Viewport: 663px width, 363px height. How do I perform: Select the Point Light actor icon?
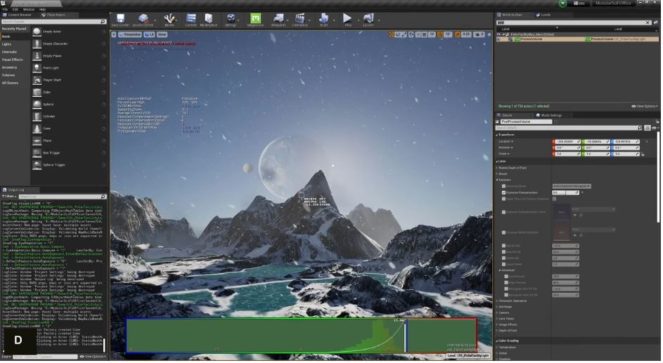click(36, 67)
